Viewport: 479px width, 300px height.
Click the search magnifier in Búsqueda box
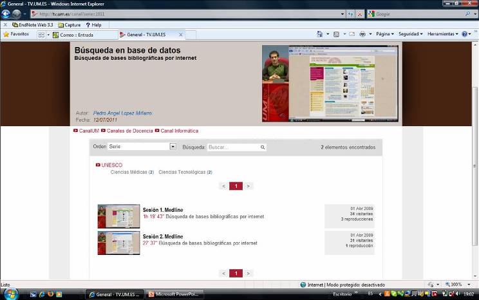pos(263,147)
